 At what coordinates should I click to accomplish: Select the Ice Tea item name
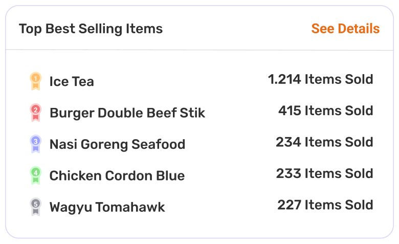pos(72,81)
